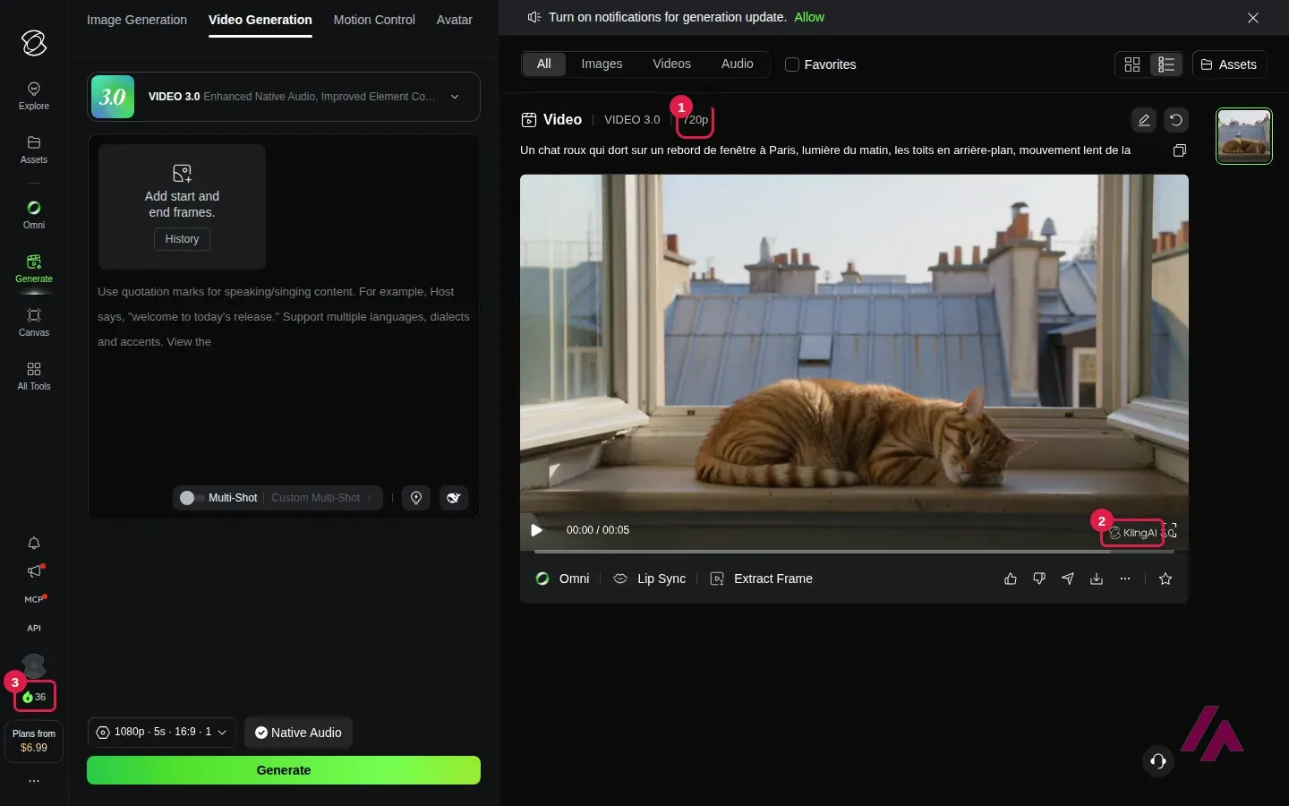1289x806 pixels.
Task: Play the generated cat video
Action: [x=537, y=530]
